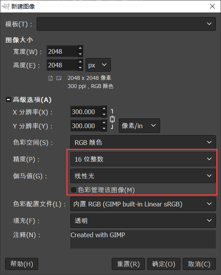Collapse the 高级选项 section
This screenshot has height=275, width=221.
[8, 100]
